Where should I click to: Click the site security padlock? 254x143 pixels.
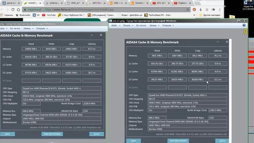click(25, 10)
